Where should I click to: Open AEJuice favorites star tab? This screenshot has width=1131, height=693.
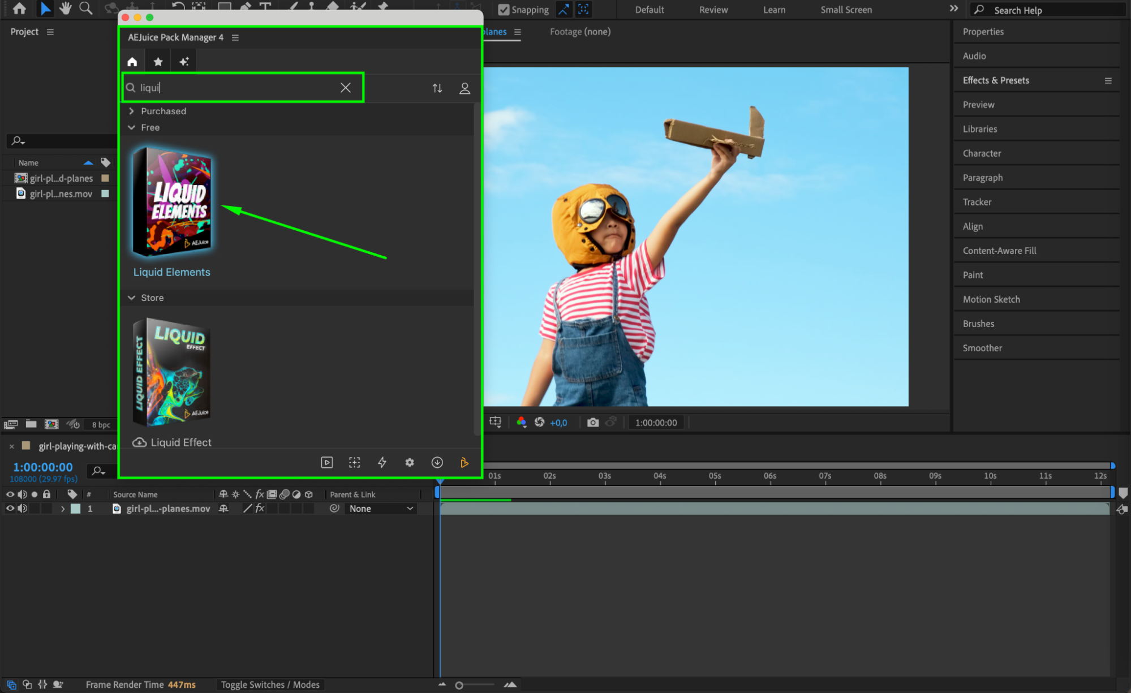(158, 62)
